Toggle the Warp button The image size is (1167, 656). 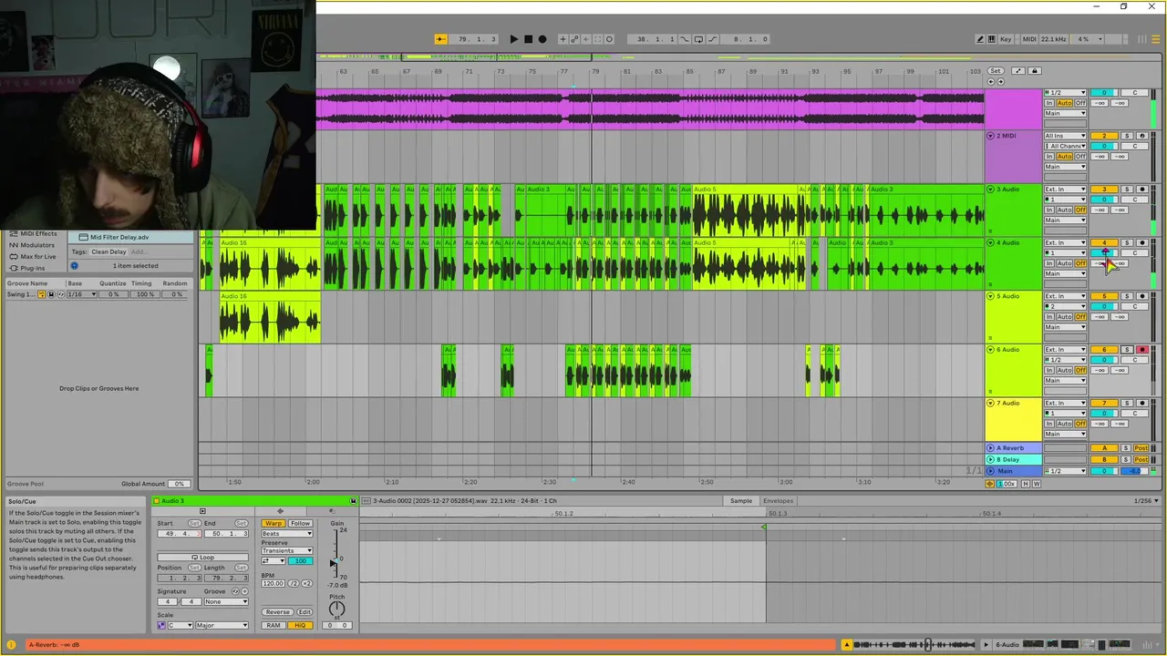coord(274,523)
